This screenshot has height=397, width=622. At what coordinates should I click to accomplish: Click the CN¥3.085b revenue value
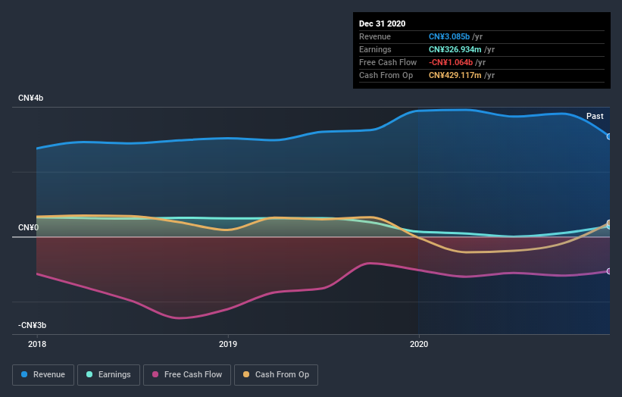click(x=449, y=36)
